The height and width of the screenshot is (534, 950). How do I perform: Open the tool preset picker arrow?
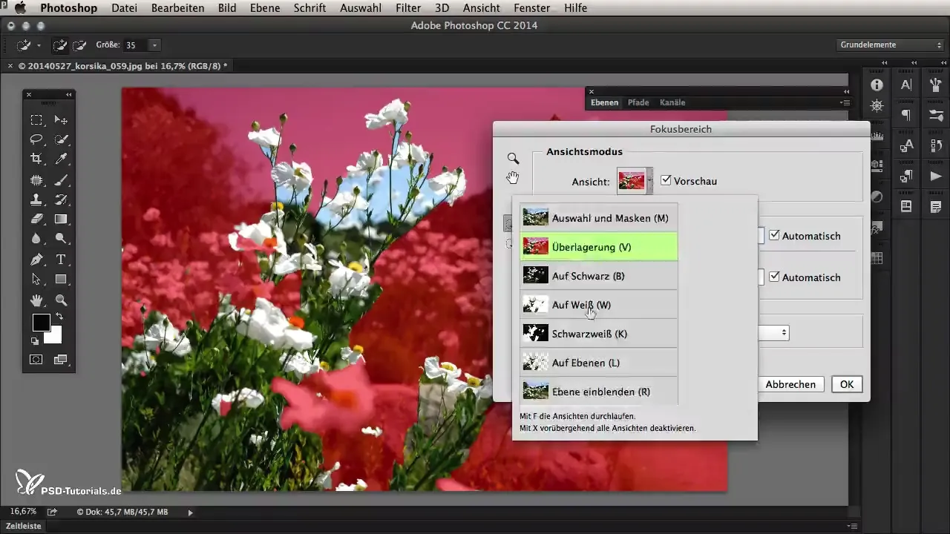coord(39,45)
